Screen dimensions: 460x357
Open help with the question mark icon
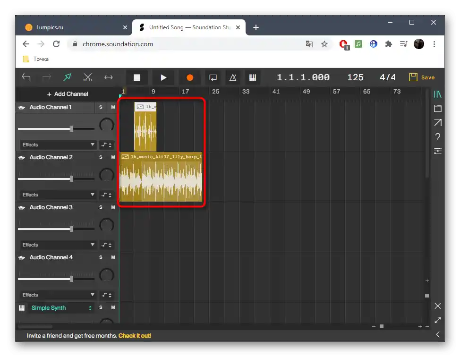coord(437,136)
